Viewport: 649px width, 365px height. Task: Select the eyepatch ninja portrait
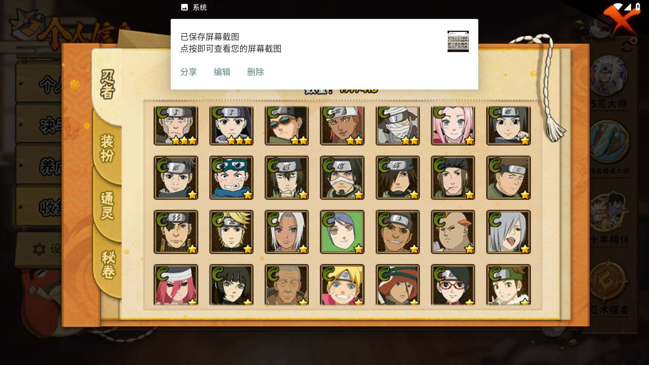[x=176, y=232]
